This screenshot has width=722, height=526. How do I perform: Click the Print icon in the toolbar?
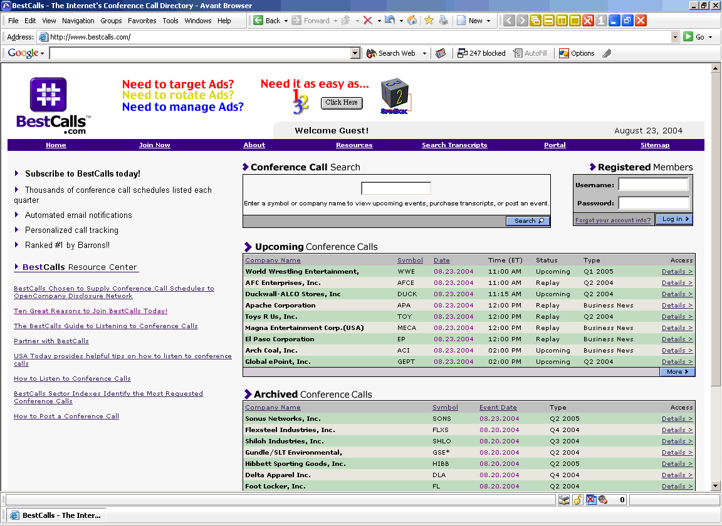tap(444, 21)
